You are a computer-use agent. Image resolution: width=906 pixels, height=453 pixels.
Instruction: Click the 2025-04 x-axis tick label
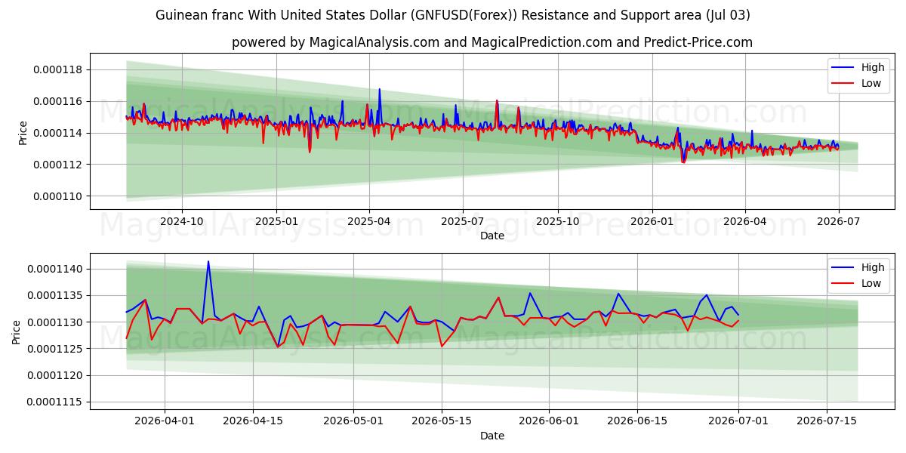click(x=369, y=222)
